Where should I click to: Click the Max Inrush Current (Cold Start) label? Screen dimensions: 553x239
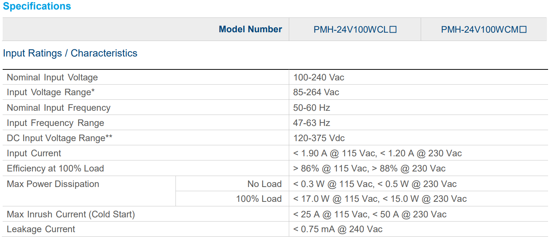pyautogui.click(x=71, y=214)
